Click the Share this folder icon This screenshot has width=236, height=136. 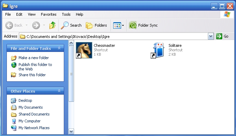point(13,75)
